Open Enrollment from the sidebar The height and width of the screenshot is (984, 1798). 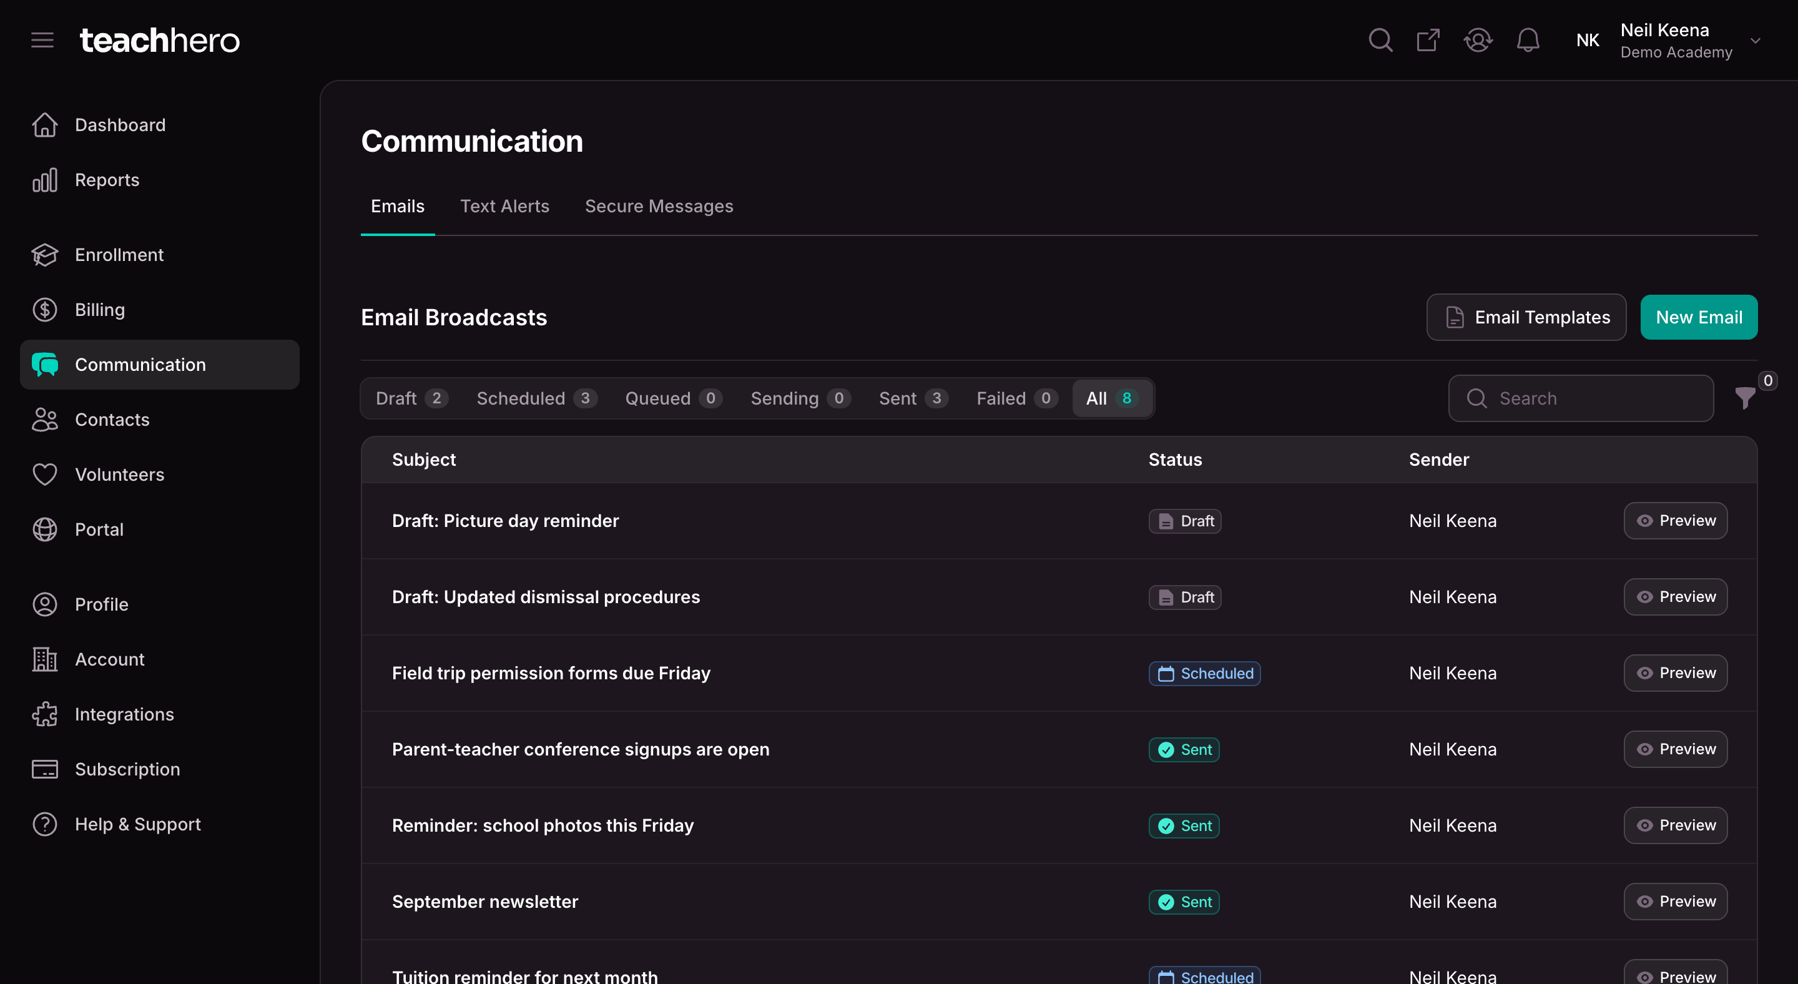click(160, 255)
